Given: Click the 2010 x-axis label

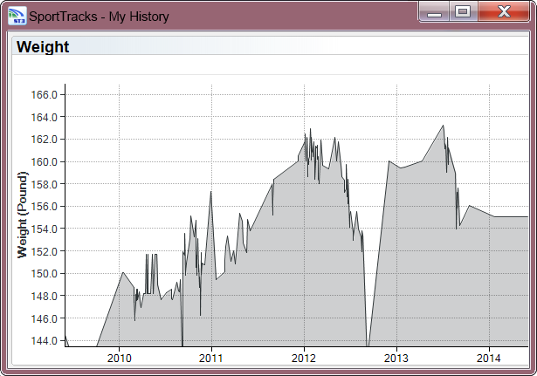Looking at the screenshot, I should [119, 358].
